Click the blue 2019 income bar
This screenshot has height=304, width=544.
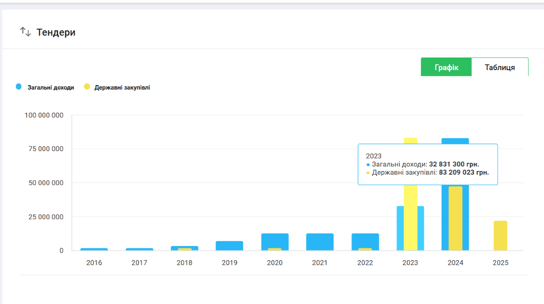[x=229, y=246]
